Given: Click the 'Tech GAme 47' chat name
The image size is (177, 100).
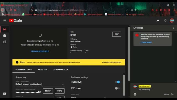Looking at the screenshot, I should [145, 86].
